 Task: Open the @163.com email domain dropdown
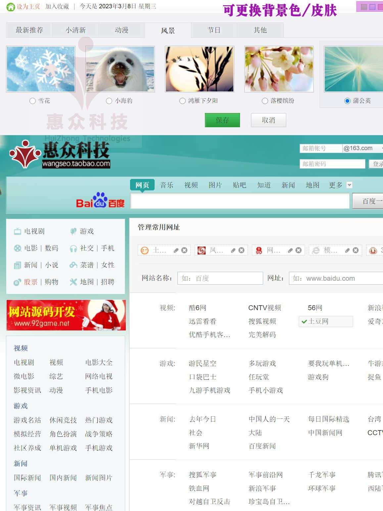362,148
